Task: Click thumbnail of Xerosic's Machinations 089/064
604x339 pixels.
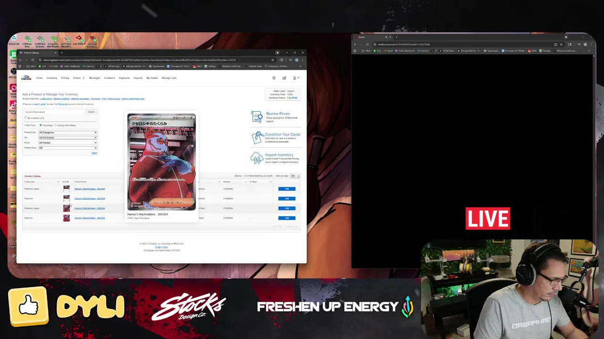Action: pos(67,218)
